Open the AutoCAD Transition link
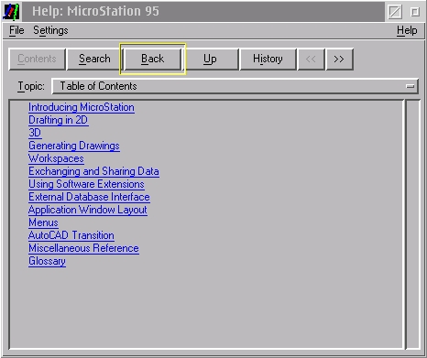The width and height of the screenshot is (427, 358). (71, 235)
